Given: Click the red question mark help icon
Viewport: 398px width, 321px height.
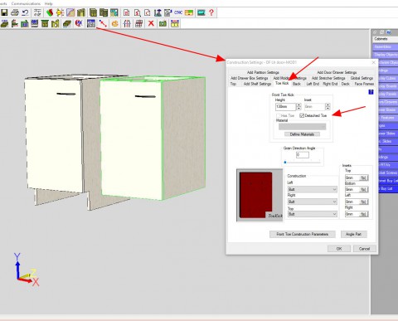Looking at the screenshot, I should 211,12.
